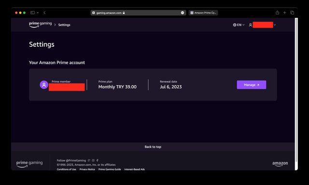Click the Prime Gaming logo in header

[x=41, y=25]
